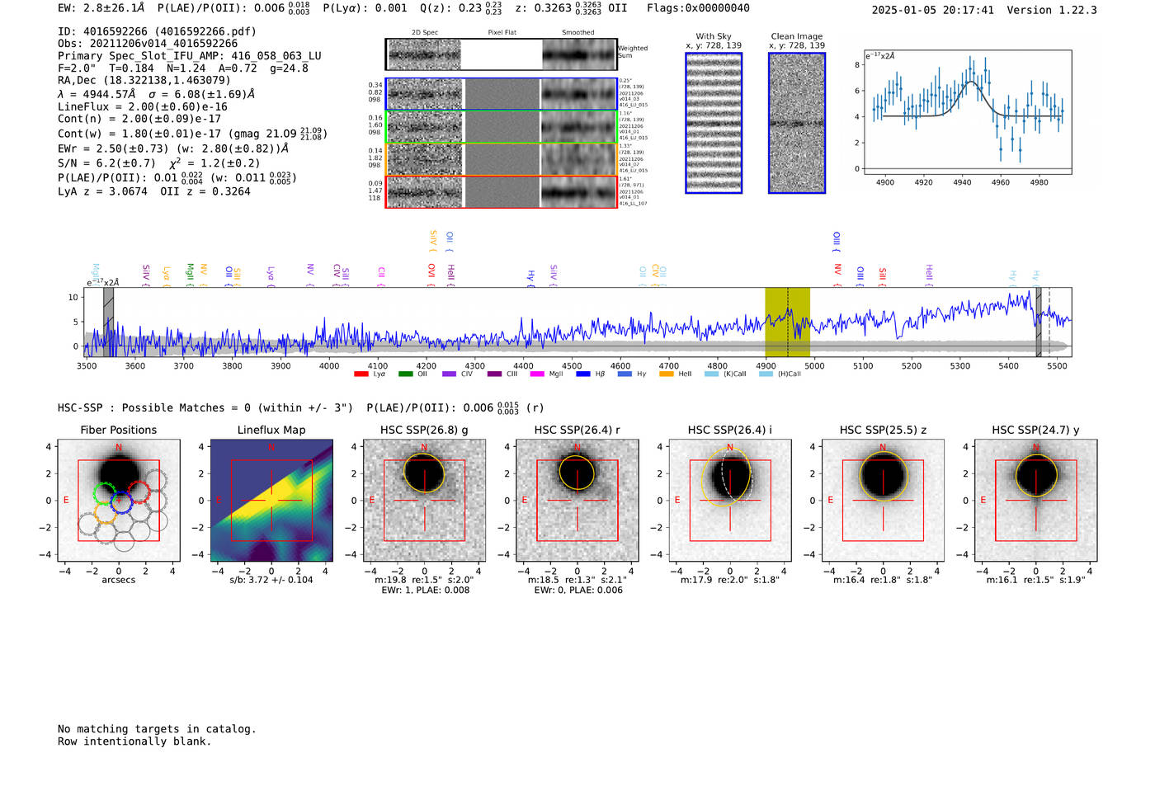This screenshot has width=1155, height=786.
Task: Click the LyA z = 3.0674 value
Action: point(102,191)
